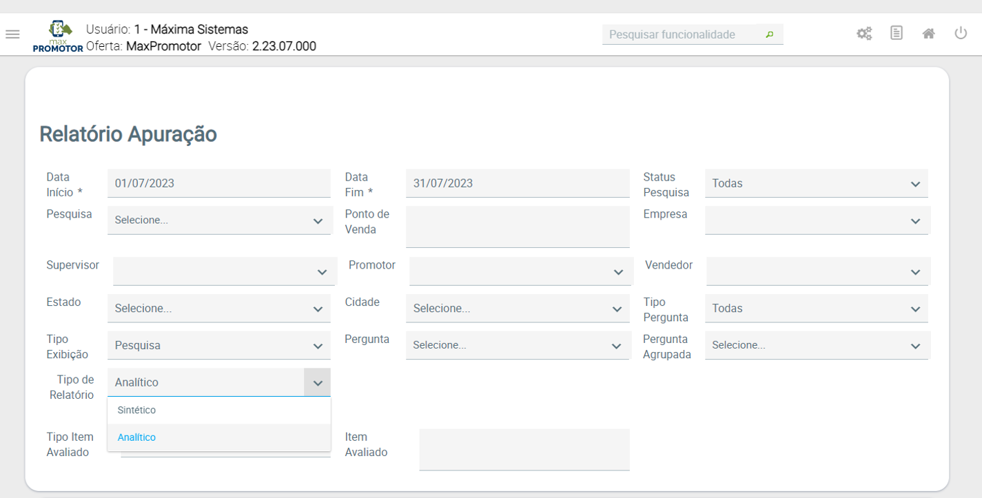Open the Cidade dropdown
The height and width of the screenshot is (498, 982).
pos(518,309)
